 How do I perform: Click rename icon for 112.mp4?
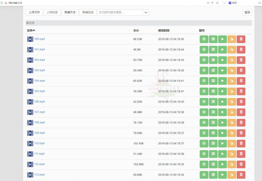tap(232, 164)
